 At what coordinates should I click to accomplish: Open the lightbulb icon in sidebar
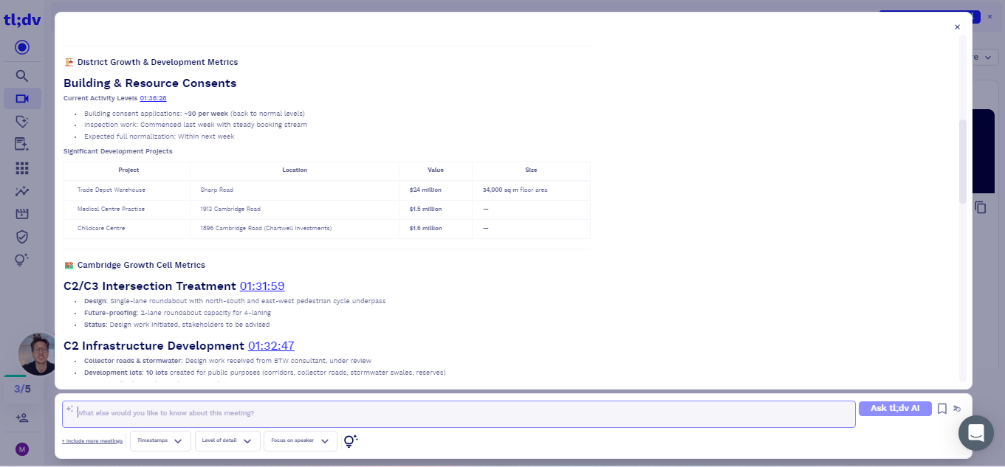coord(22,260)
